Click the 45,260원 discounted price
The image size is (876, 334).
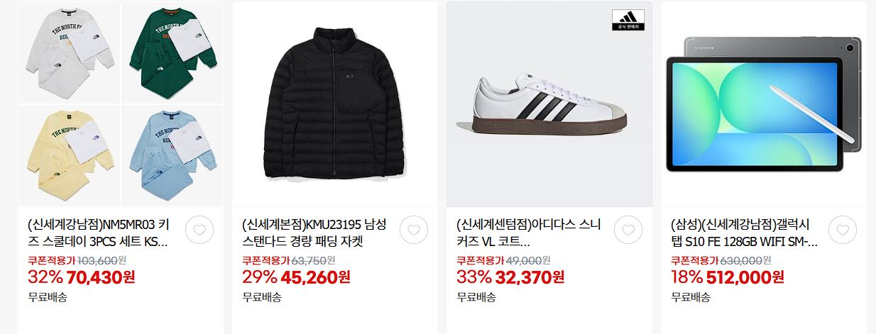tap(315, 277)
